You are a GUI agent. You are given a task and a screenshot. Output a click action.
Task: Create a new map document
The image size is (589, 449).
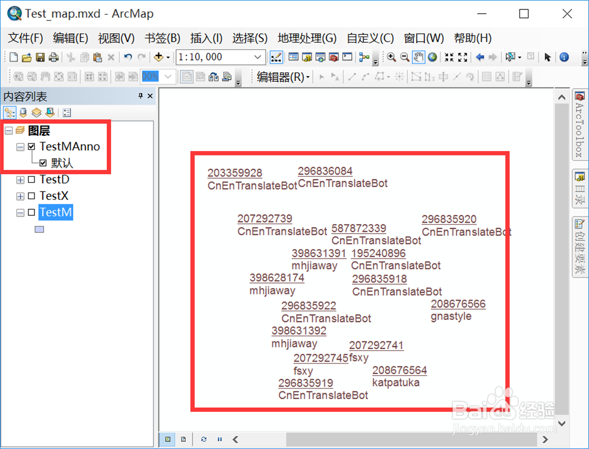[x=13, y=57]
